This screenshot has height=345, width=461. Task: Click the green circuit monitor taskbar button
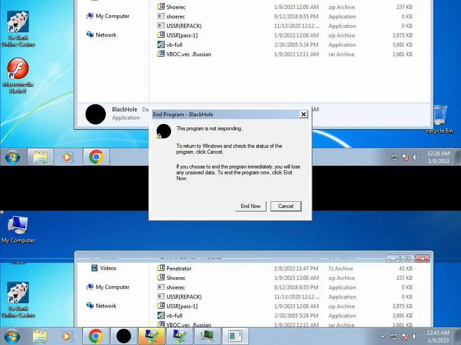coord(207,336)
